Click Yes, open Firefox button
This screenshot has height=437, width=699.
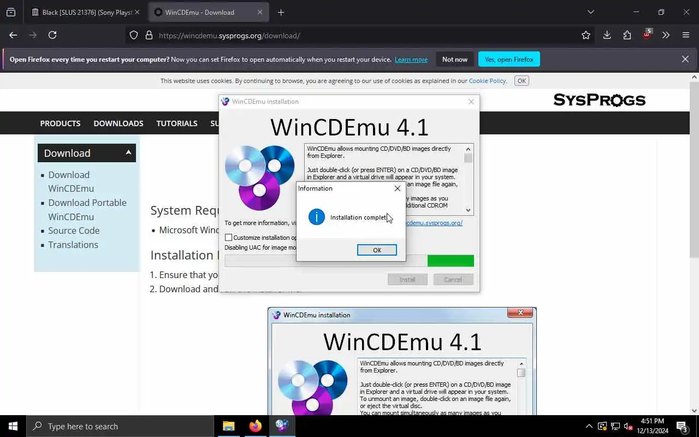[x=509, y=60]
